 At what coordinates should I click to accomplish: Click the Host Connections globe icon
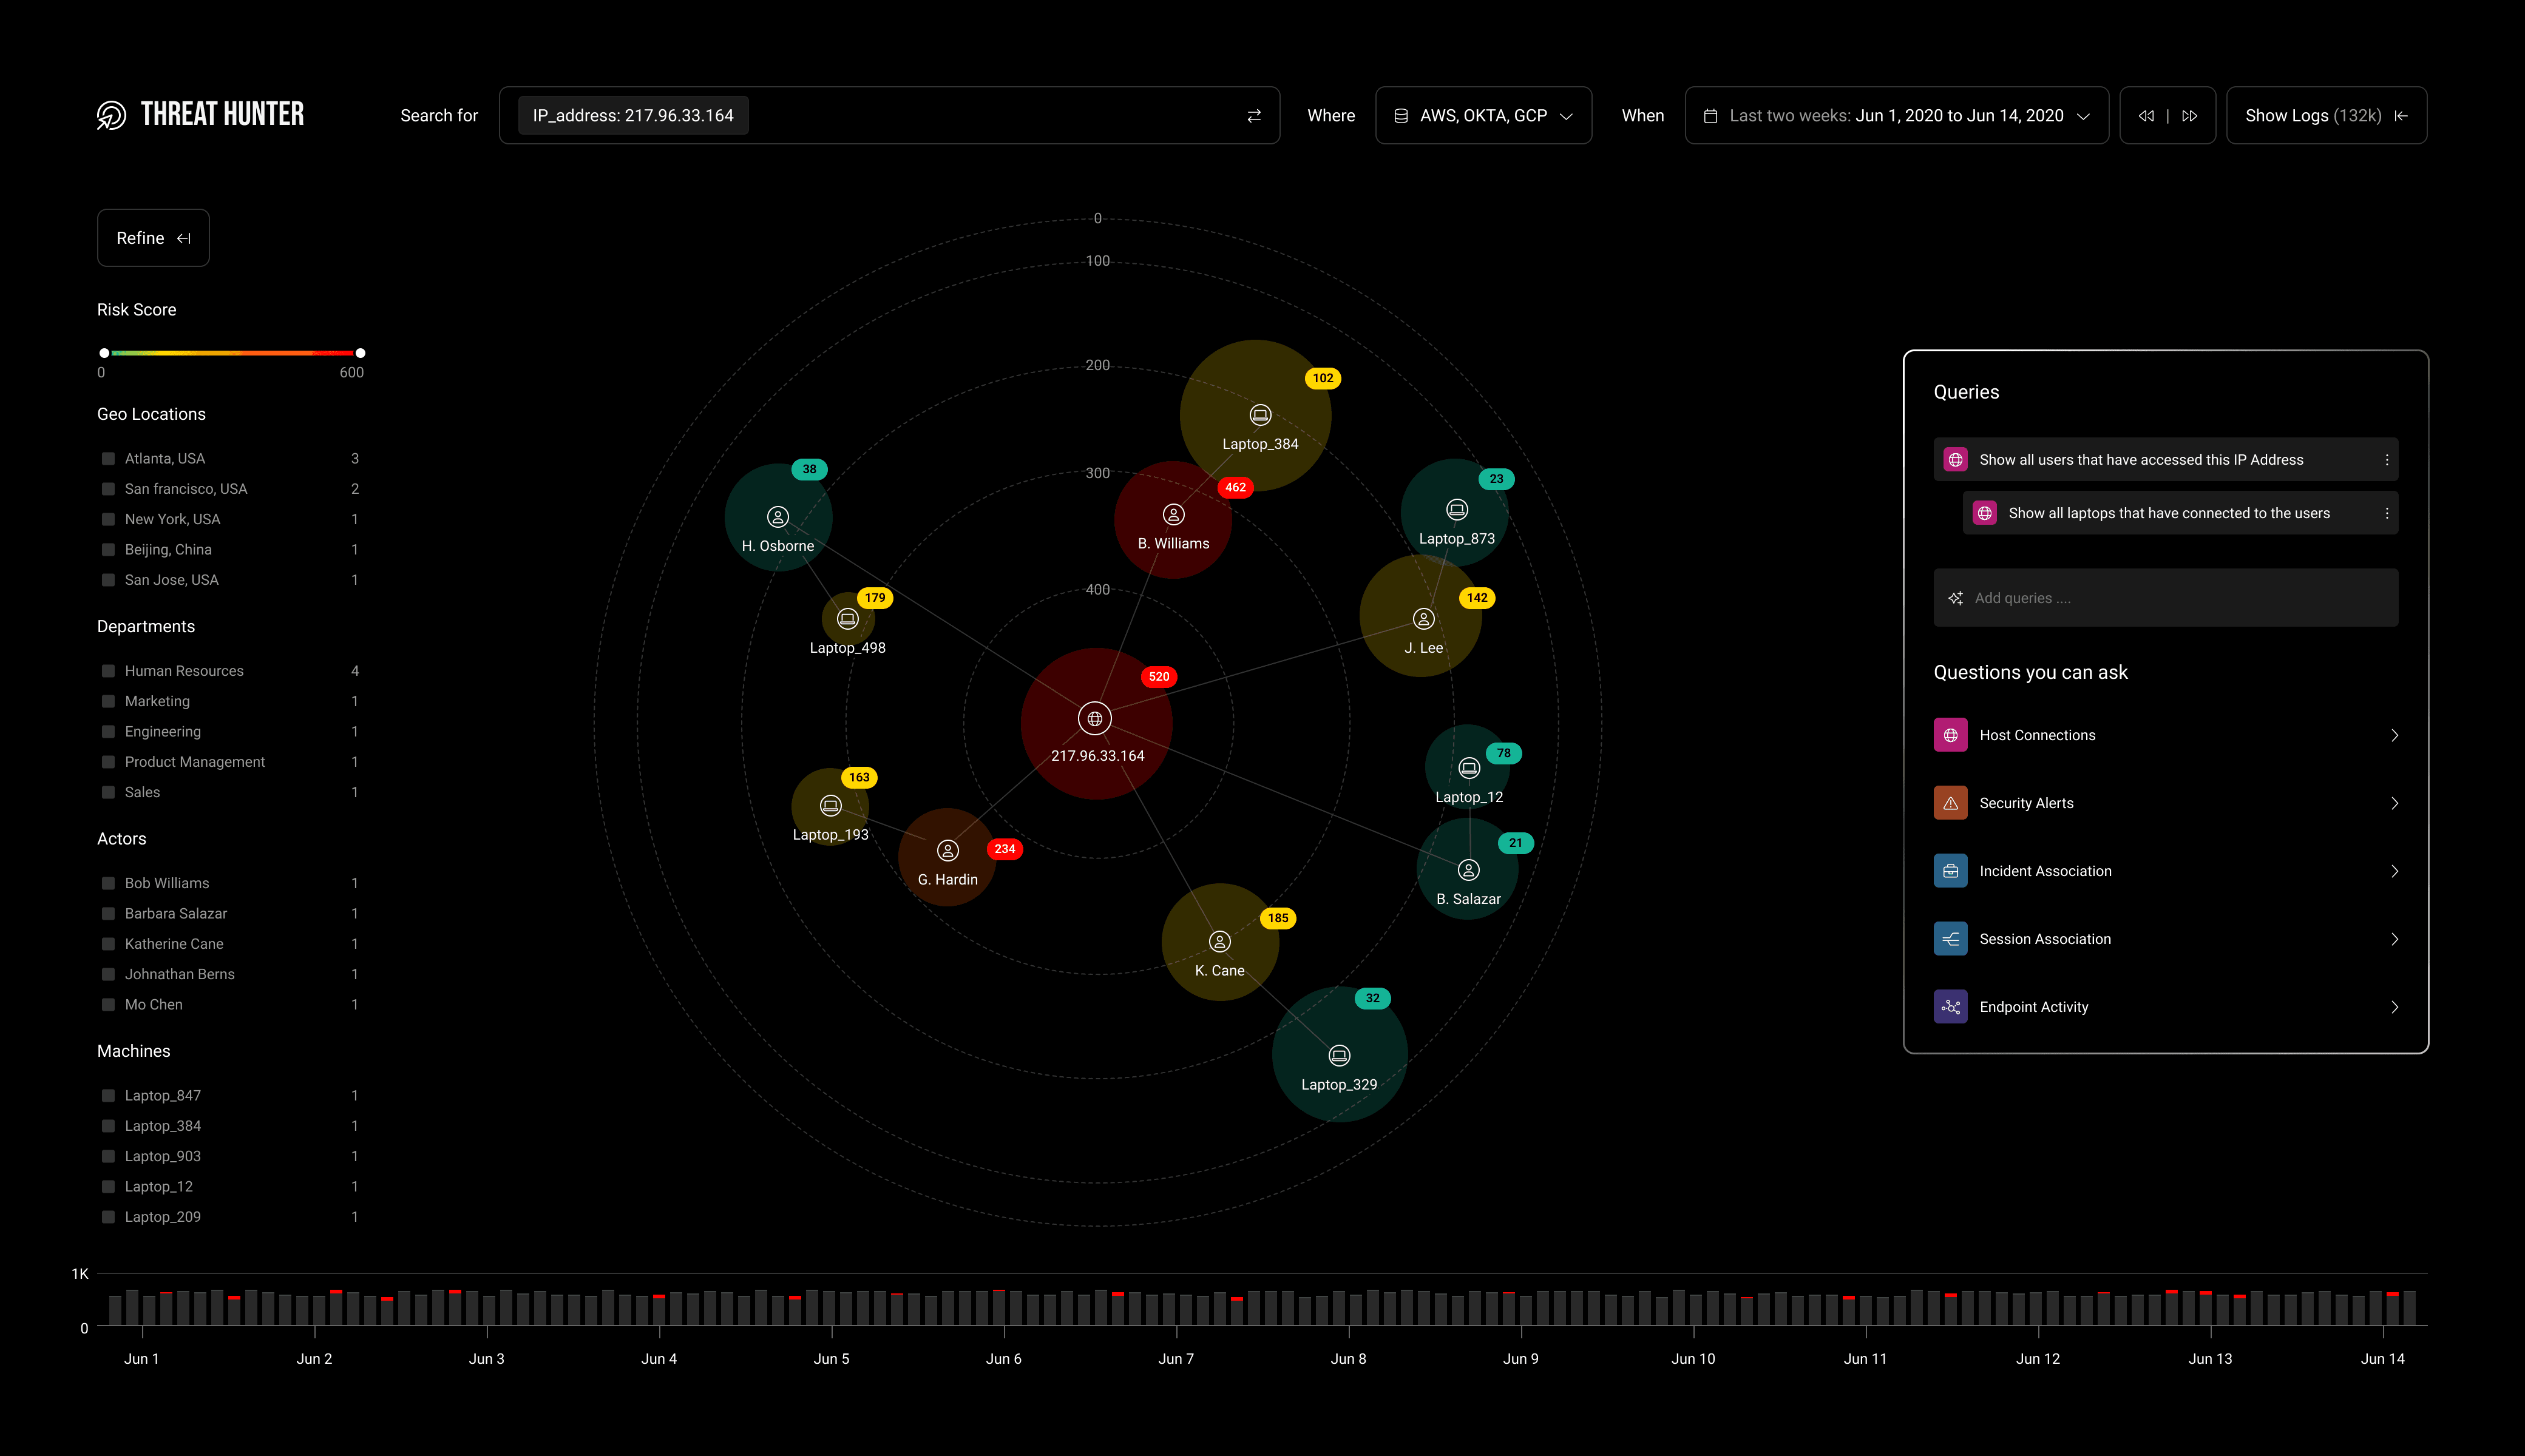pos(1950,735)
